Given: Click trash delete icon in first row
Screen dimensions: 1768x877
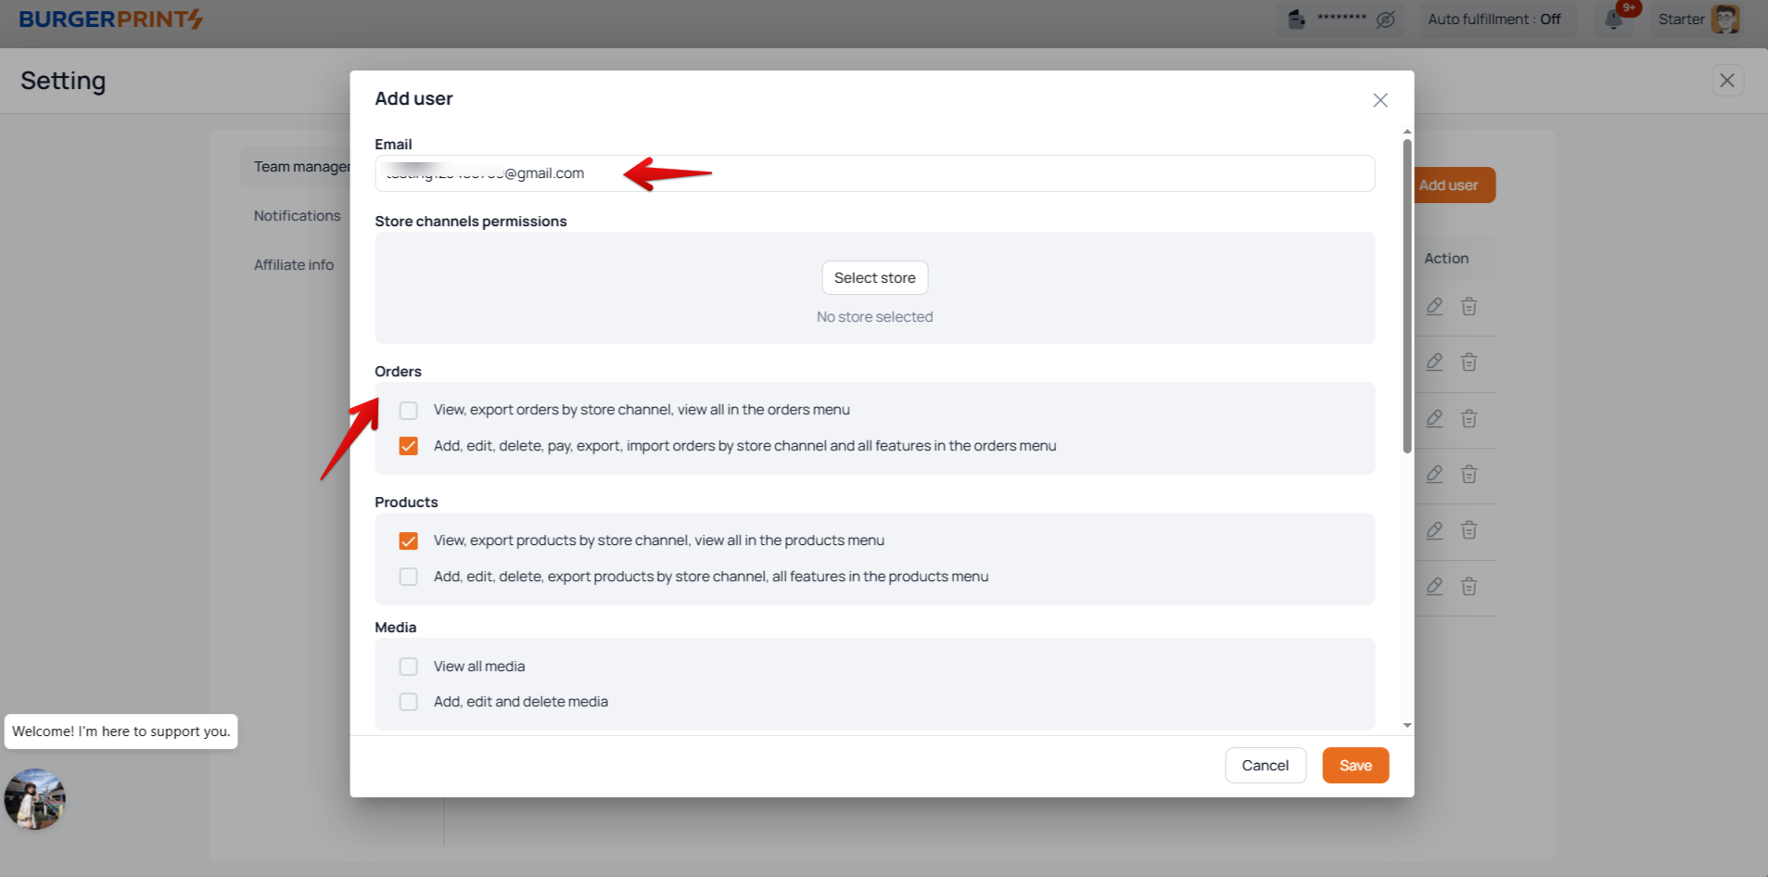Looking at the screenshot, I should pyautogui.click(x=1469, y=307).
